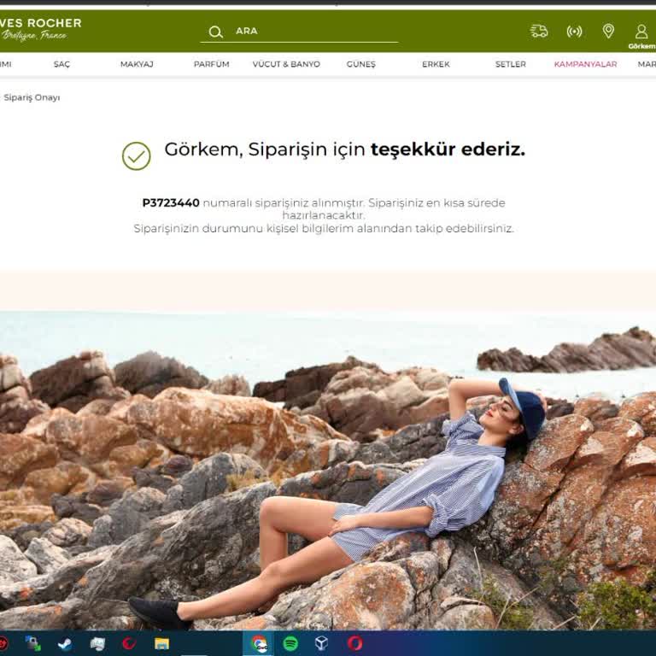Open the ERKEK menu
The width and height of the screenshot is (656, 656).
tap(436, 64)
